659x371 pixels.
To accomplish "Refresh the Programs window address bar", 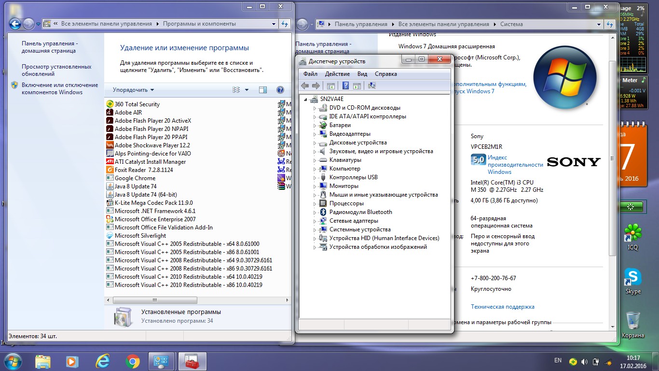I will pyautogui.click(x=285, y=24).
